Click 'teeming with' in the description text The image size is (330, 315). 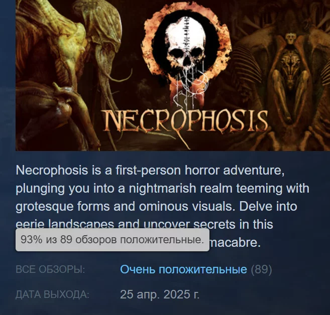273,189
